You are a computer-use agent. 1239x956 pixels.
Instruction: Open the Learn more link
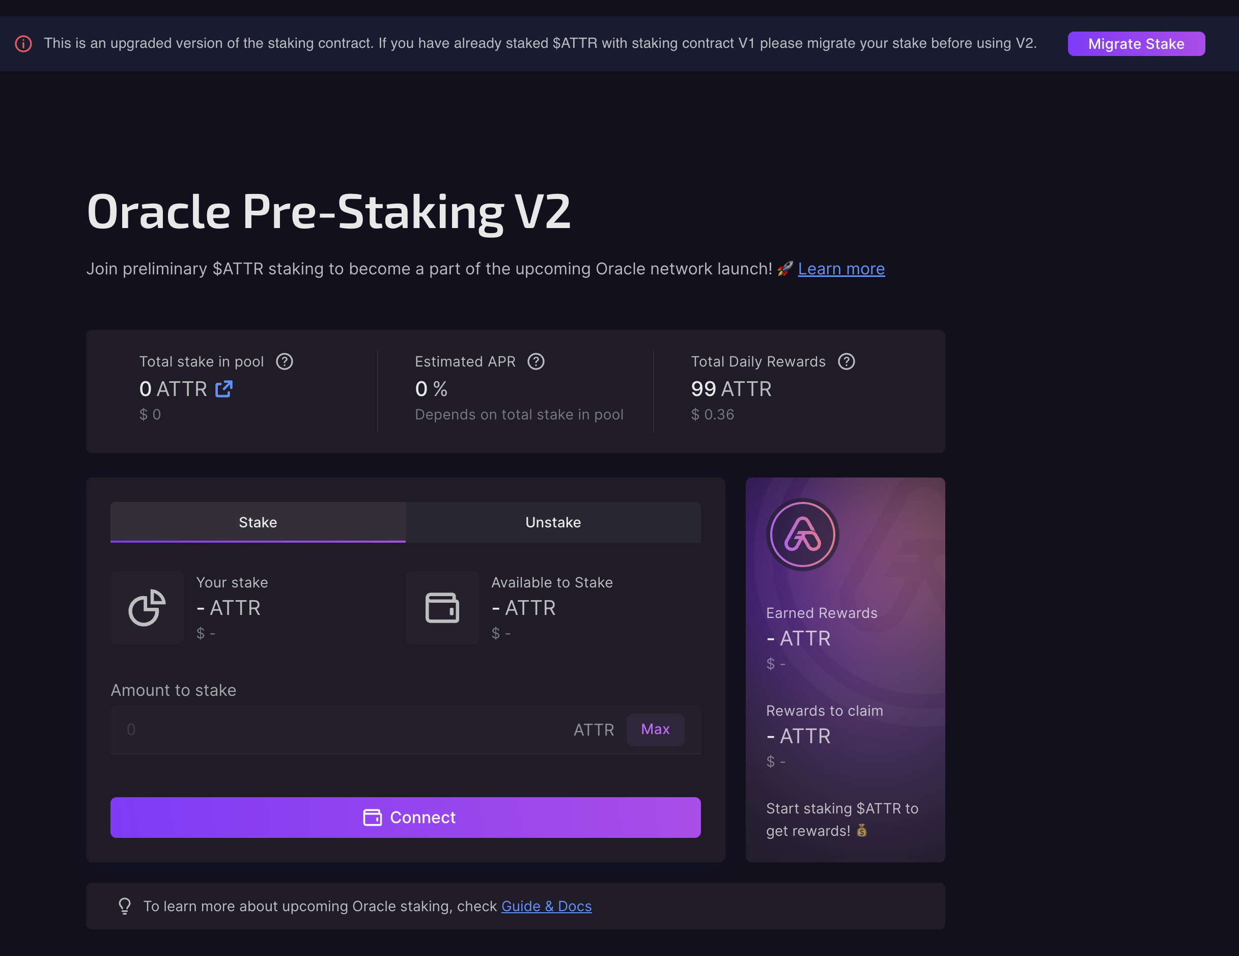coord(841,269)
